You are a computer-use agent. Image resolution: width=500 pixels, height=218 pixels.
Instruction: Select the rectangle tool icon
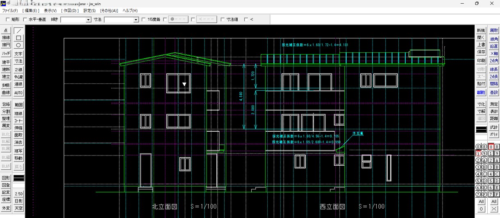click(x=18, y=38)
